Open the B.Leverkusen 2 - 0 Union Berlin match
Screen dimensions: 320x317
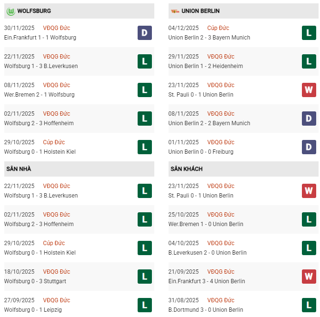tap(207, 253)
